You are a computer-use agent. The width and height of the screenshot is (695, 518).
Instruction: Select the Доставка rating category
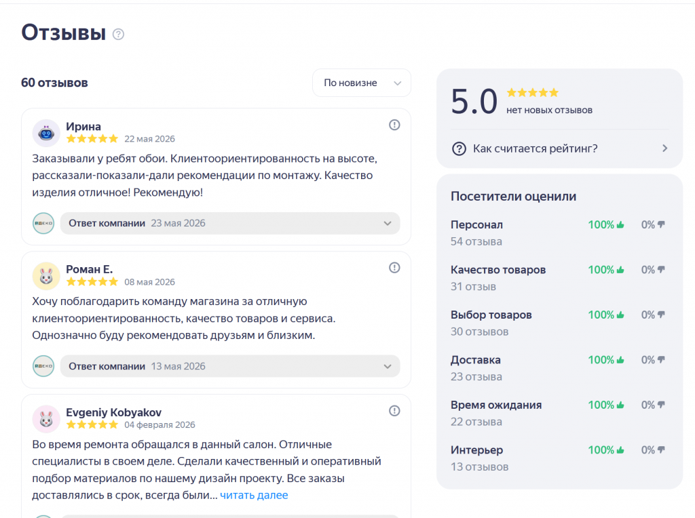[476, 361]
